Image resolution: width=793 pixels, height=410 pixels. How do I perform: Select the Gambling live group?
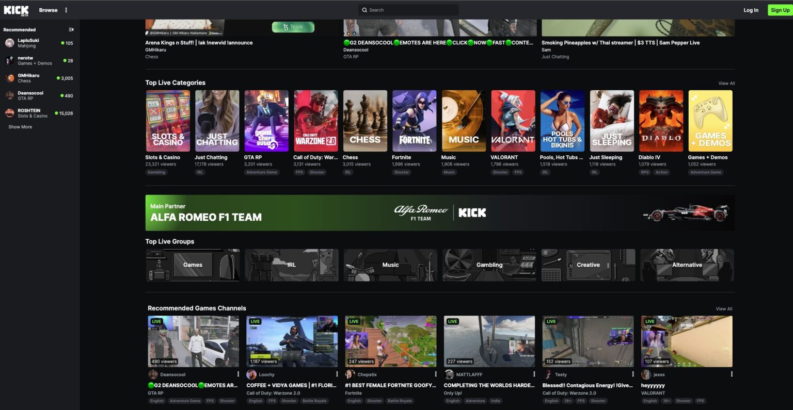(x=489, y=265)
